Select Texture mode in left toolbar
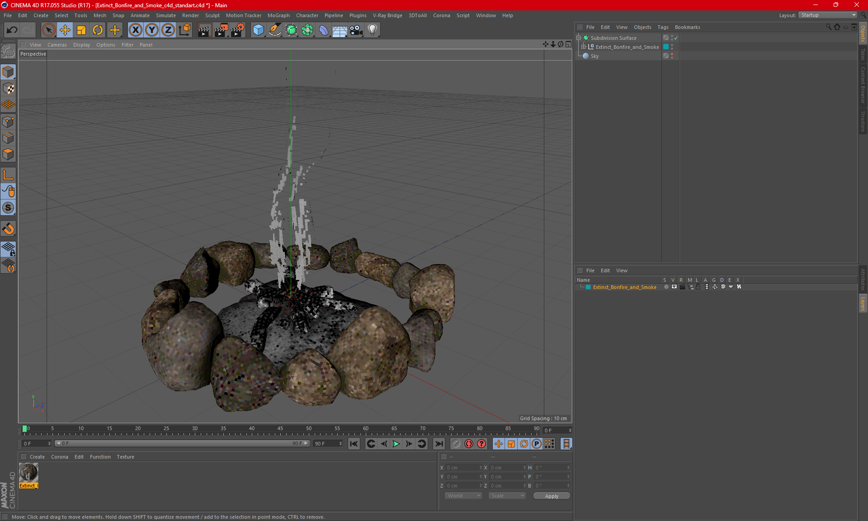The image size is (868, 521). [x=8, y=89]
